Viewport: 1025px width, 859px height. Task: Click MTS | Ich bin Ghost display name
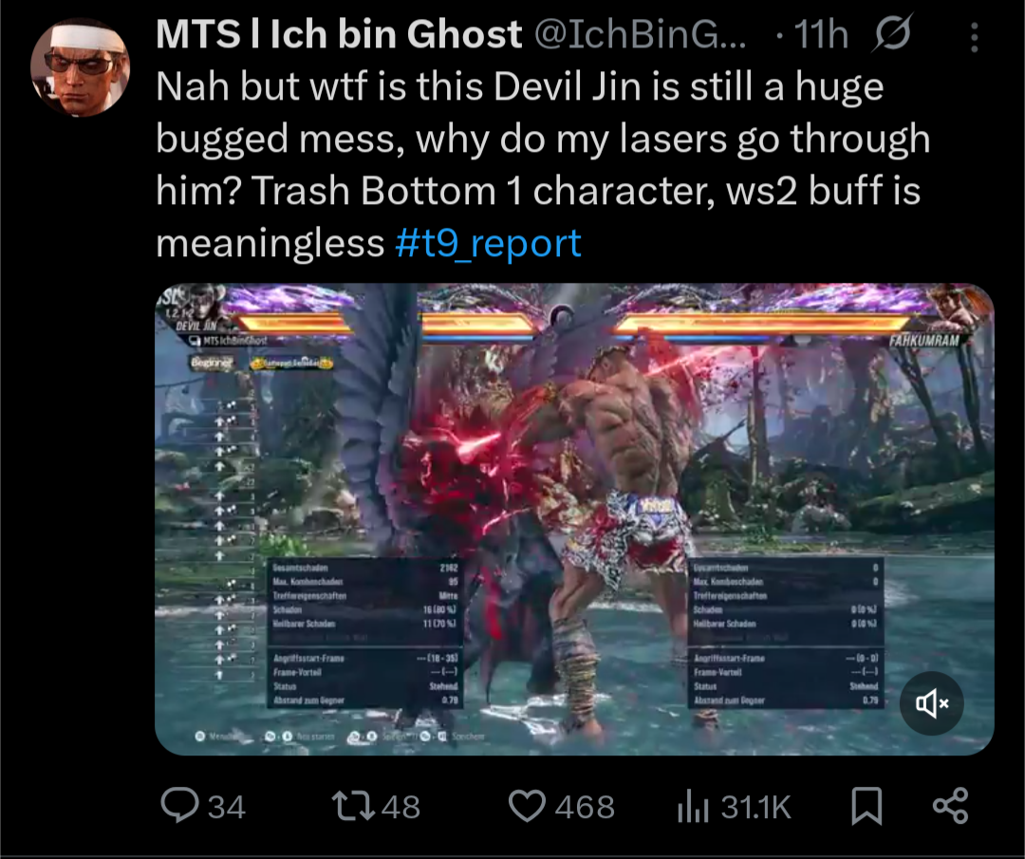coord(339,34)
